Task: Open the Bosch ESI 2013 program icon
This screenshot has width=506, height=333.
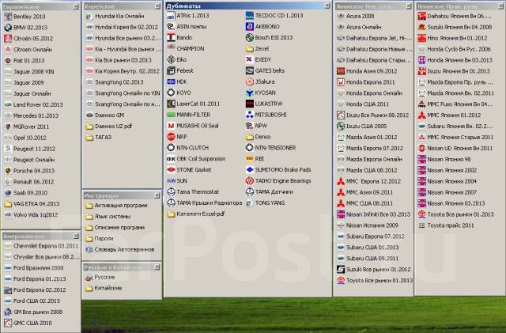Action: (249, 37)
